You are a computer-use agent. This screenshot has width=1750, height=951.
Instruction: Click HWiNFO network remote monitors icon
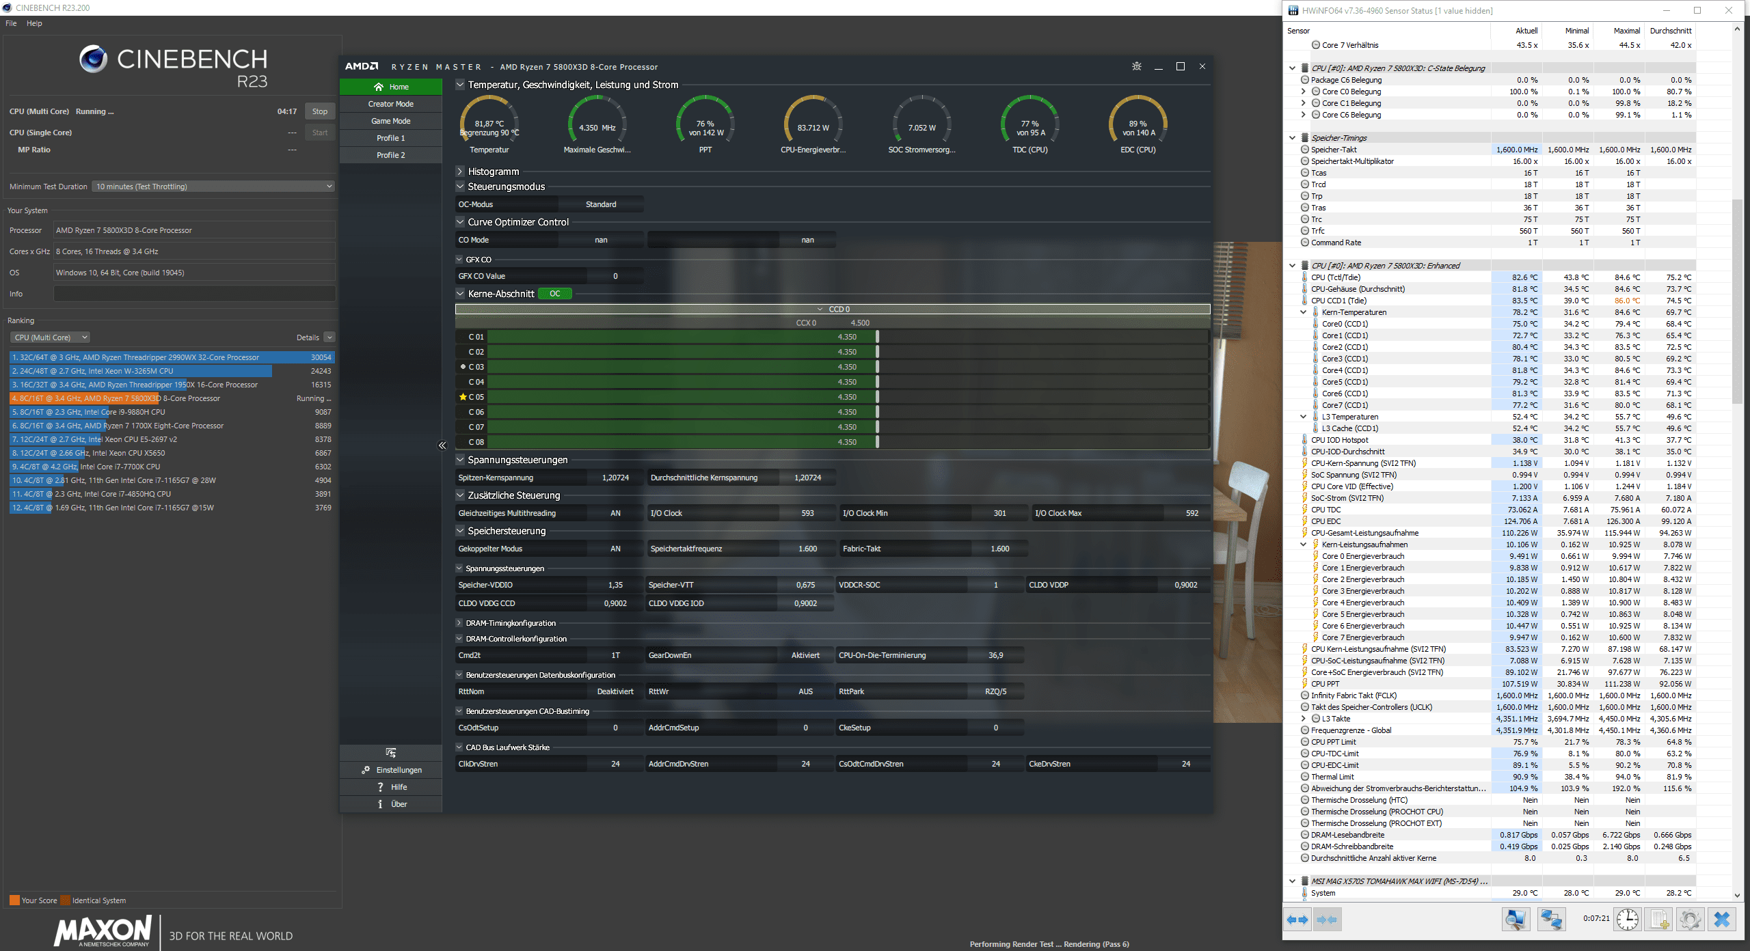(1551, 920)
